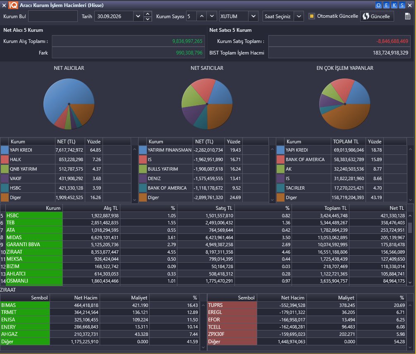The width and height of the screenshot is (416, 354).
Task: Open the export report sheet icon
Action: pos(407,16)
